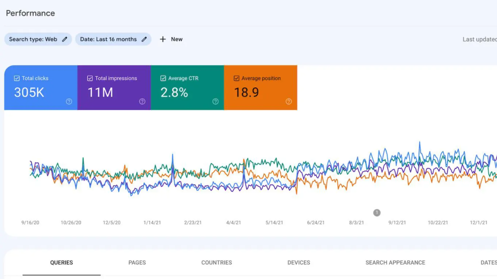
Task: Select the Devices tab
Action: pyautogui.click(x=299, y=262)
